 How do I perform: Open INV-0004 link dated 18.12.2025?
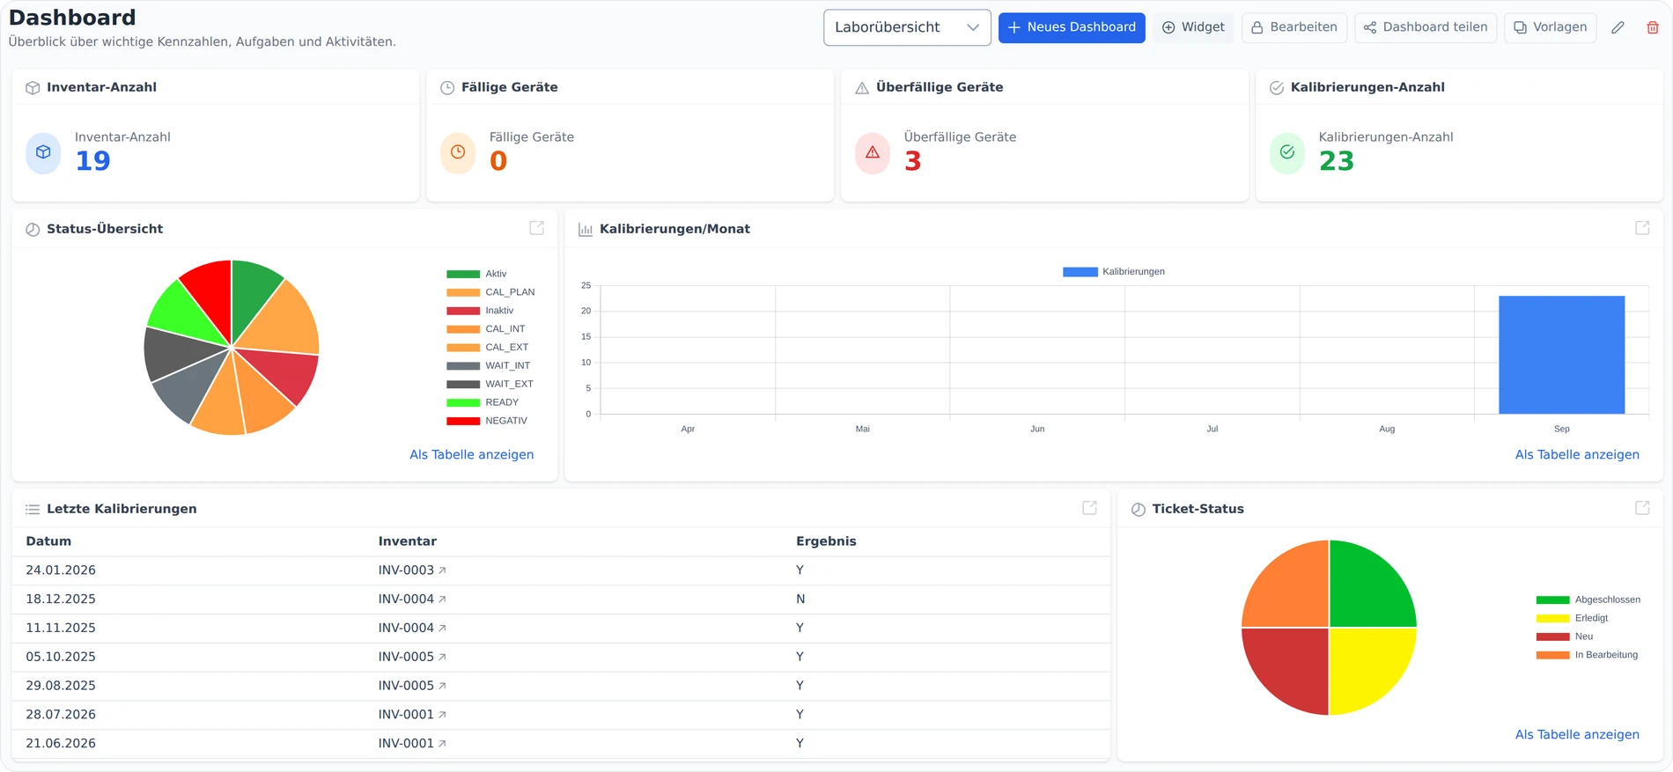tap(412, 599)
